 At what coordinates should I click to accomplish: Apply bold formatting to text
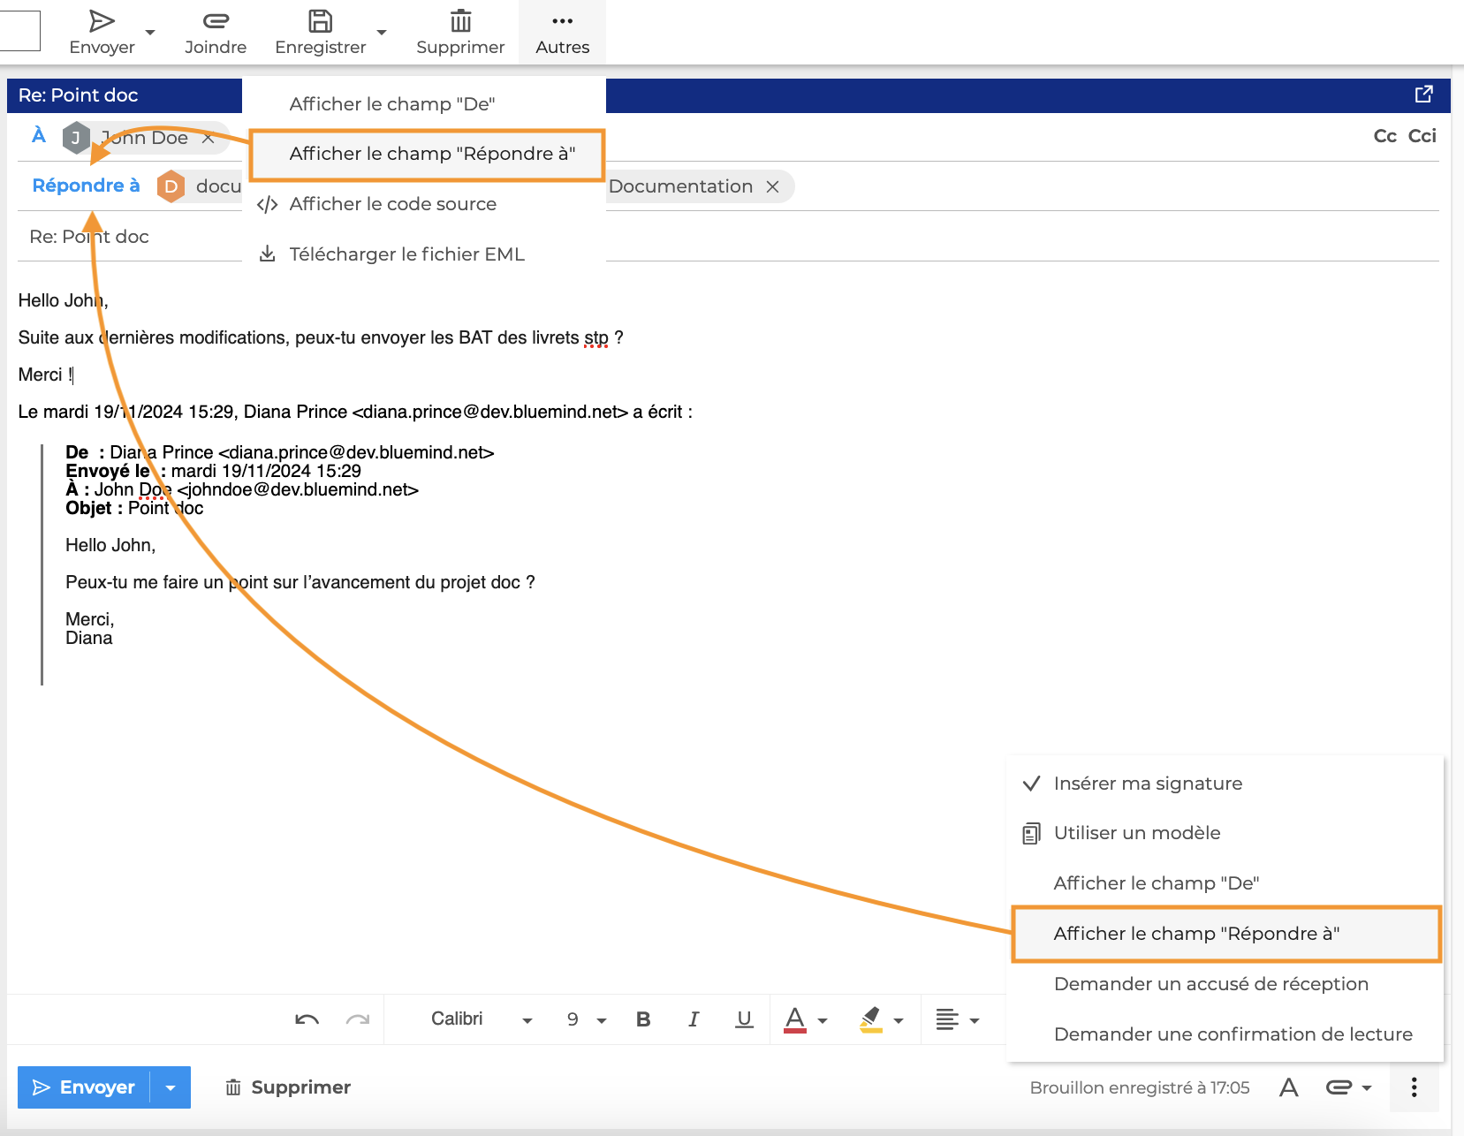[x=643, y=1019]
